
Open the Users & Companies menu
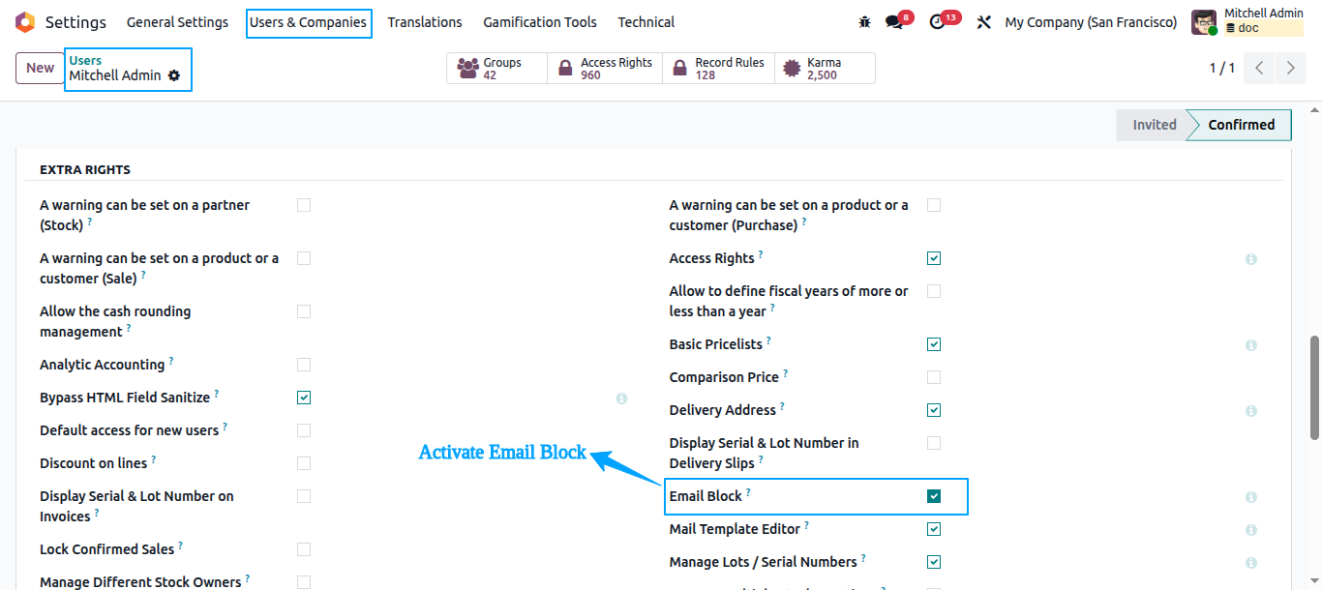pos(309,22)
